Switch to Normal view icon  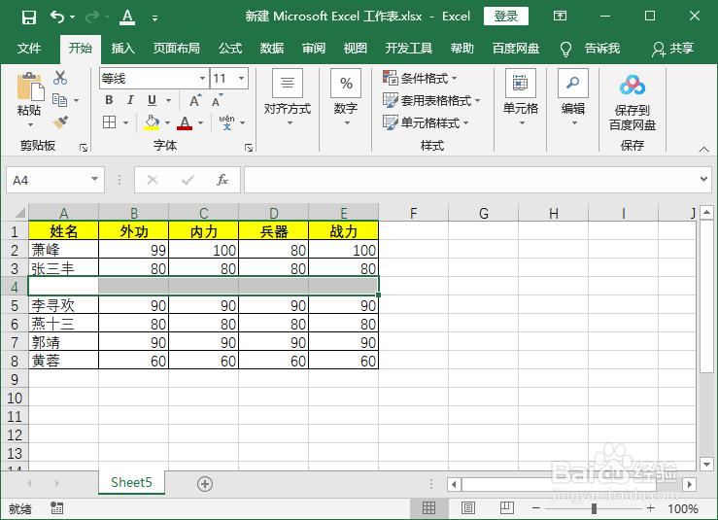tap(429, 507)
